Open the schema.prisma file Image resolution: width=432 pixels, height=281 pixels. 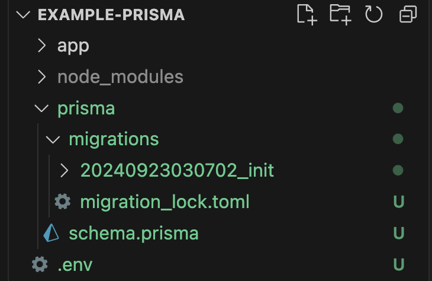[x=133, y=234]
